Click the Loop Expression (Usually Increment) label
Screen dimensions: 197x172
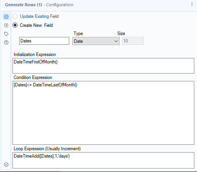[47, 149]
